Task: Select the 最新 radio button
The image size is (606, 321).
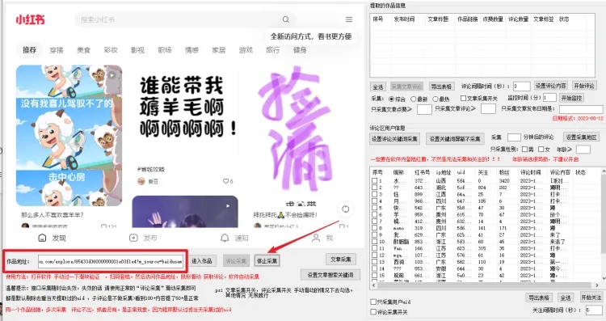Action: (x=414, y=99)
